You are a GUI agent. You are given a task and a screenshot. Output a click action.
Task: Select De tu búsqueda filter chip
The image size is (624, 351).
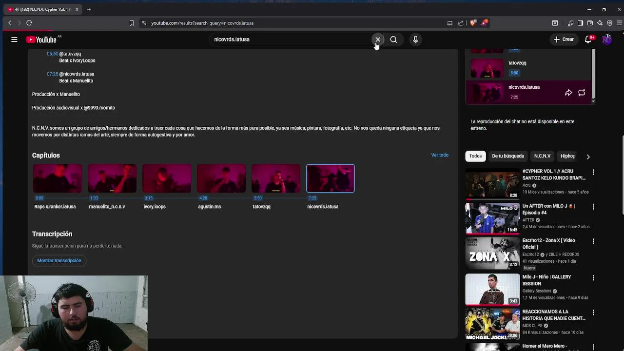[508, 156]
